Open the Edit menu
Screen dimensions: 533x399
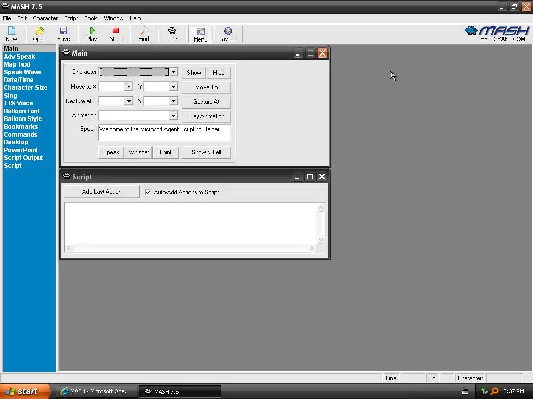click(x=22, y=18)
